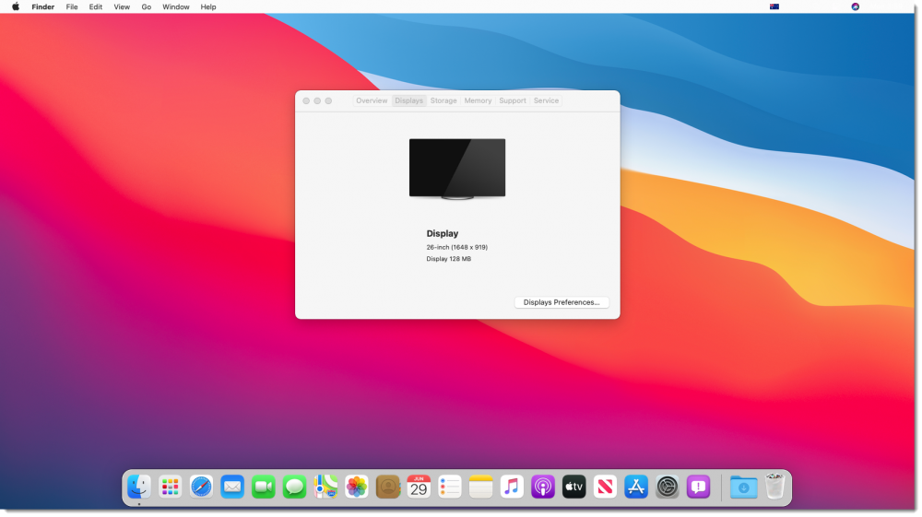Launch Reminders from the Dock
Viewport: 922px width, 517px height.
(450, 487)
